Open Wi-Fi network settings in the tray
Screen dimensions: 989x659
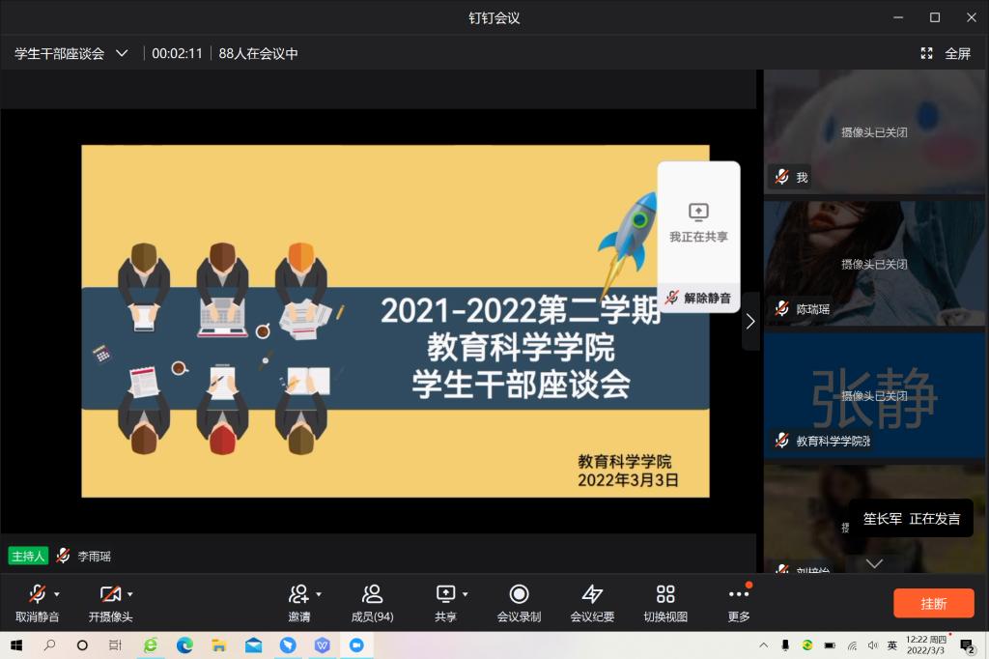point(852,645)
